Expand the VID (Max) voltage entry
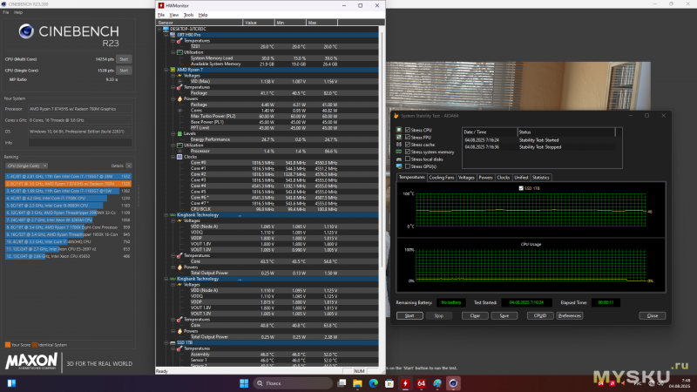The height and width of the screenshot is (392, 697). coord(179,81)
